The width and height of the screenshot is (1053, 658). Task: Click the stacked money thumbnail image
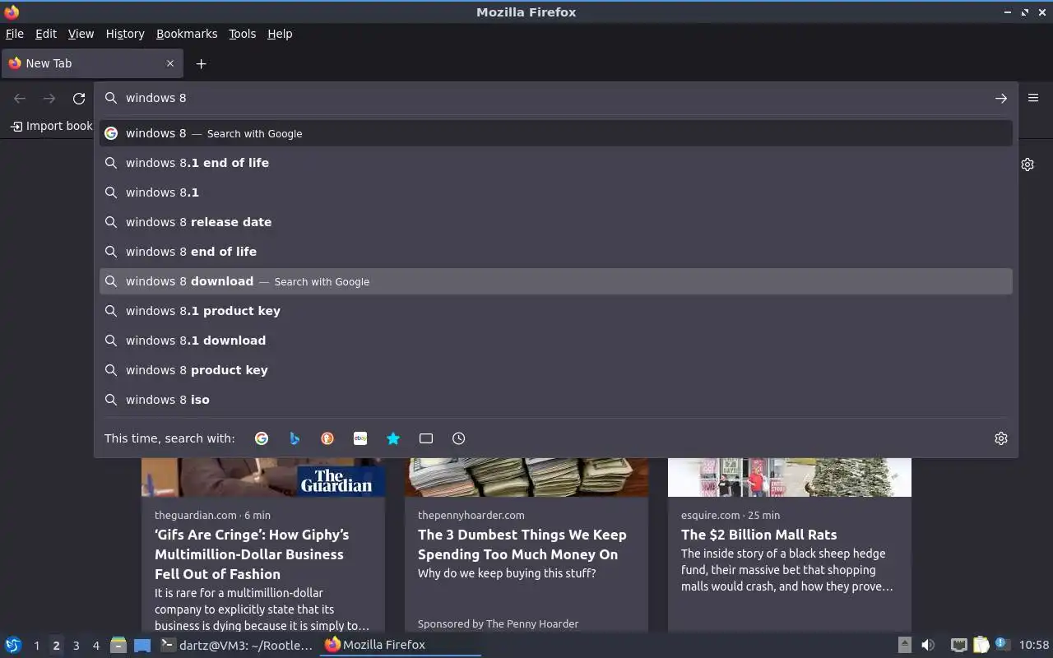click(526, 477)
